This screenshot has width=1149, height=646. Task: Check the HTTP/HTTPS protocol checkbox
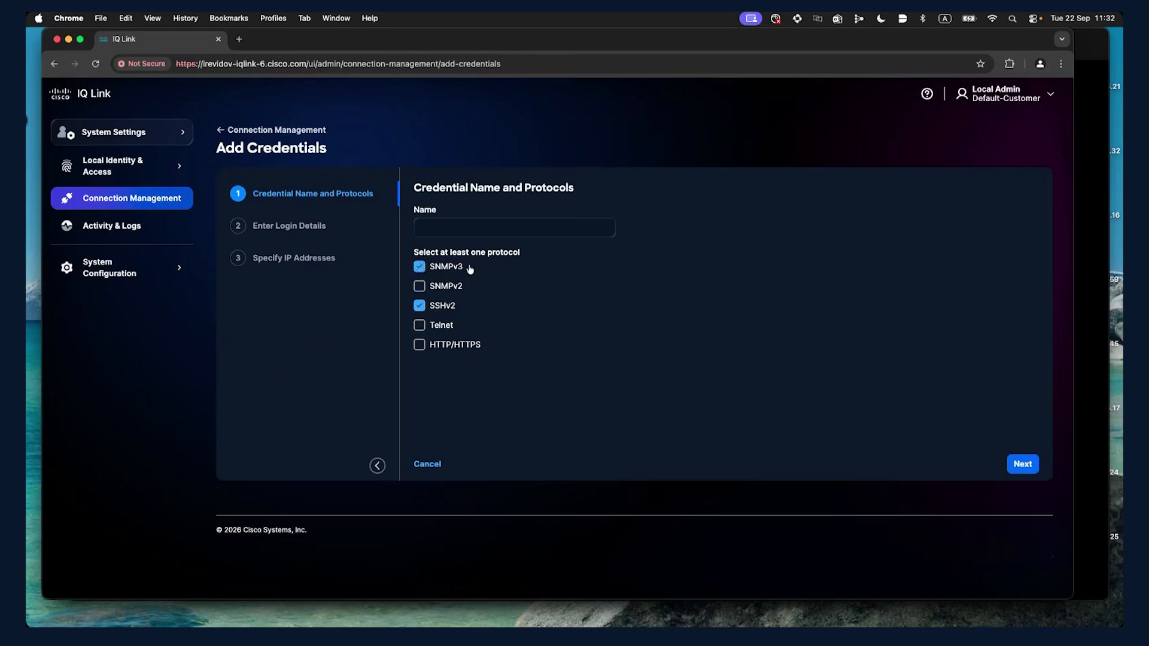[x=419, y=345]
